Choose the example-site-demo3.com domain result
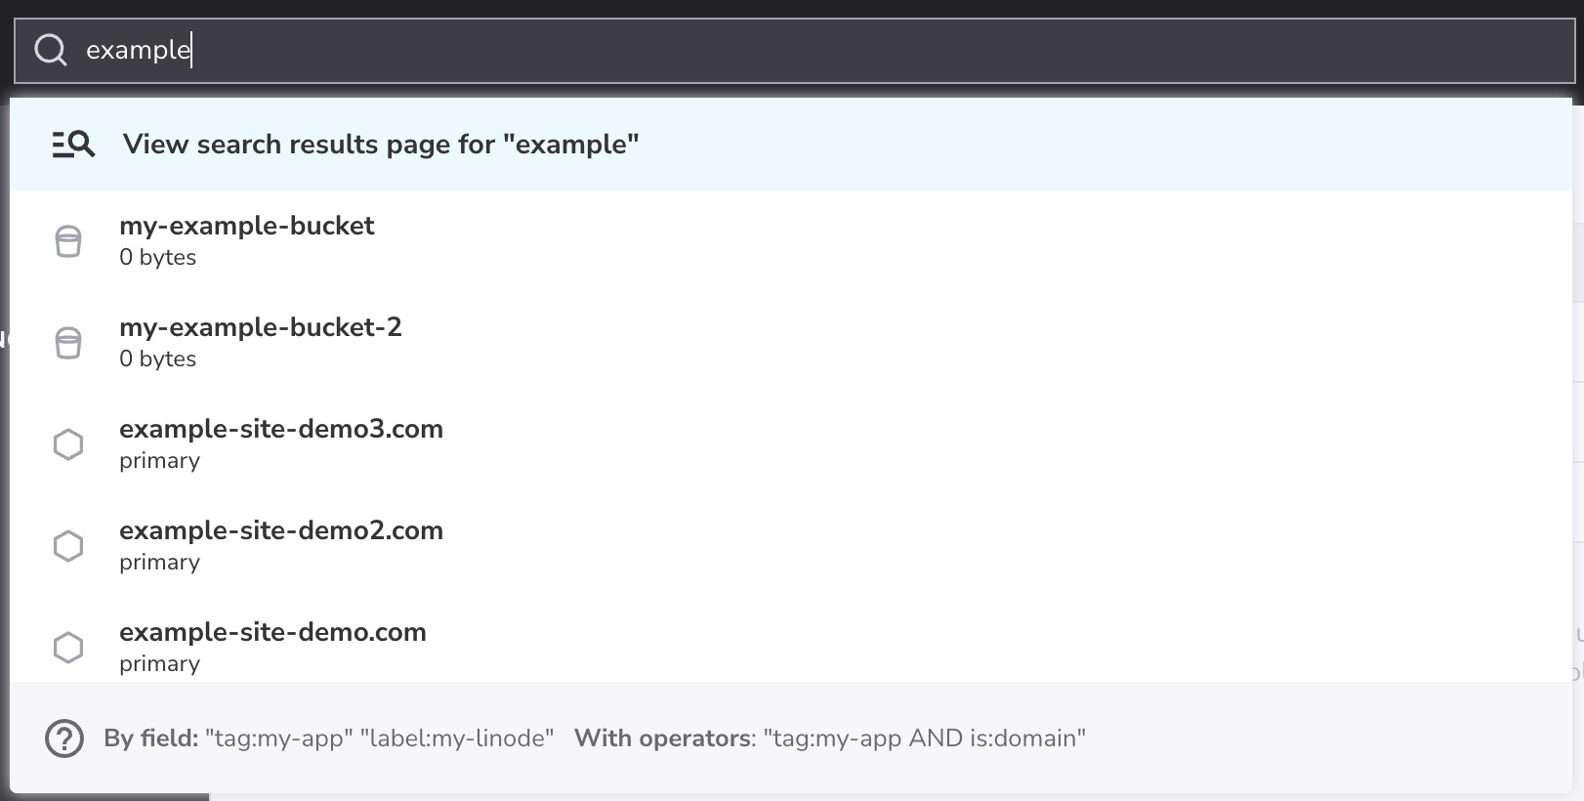The width and height of the screenshot is (1584, 801). [x=281, y=430]
